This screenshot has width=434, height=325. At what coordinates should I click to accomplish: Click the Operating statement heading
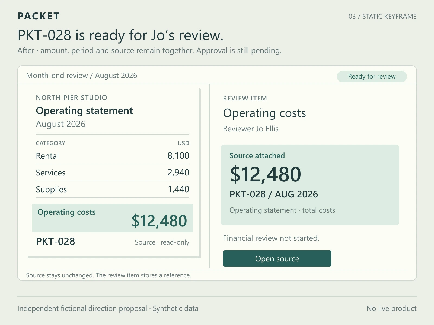84,111
